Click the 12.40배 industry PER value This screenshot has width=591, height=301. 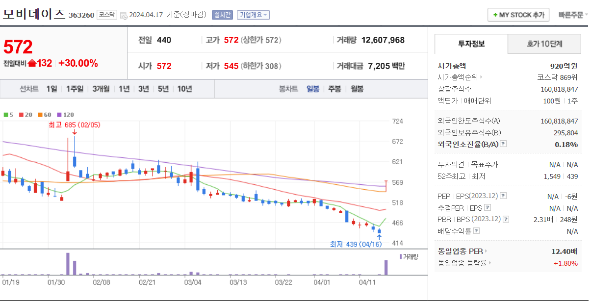point(564,251)
